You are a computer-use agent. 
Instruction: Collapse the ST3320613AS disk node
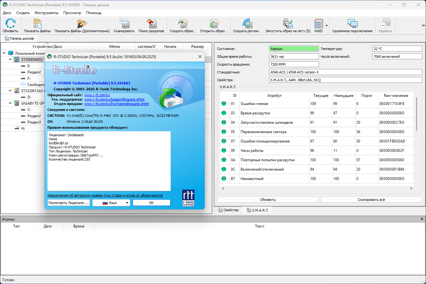pyautogui.click(x=10, y=91)
